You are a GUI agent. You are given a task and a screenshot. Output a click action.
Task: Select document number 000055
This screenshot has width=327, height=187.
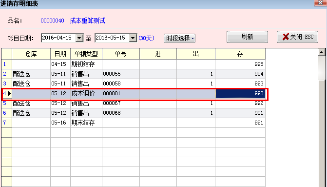[121, 74]
